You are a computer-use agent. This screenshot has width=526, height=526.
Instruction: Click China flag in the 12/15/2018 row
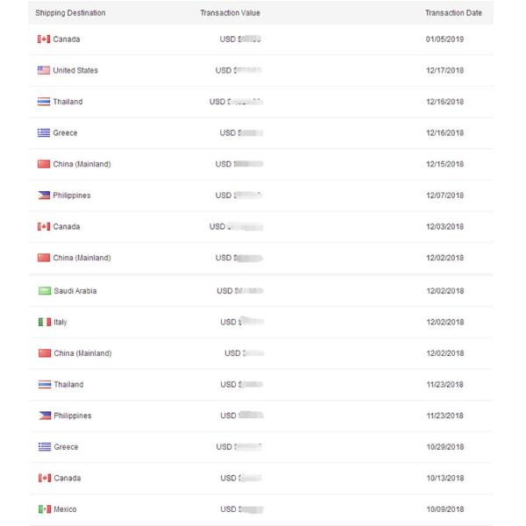tap(44, 165)
